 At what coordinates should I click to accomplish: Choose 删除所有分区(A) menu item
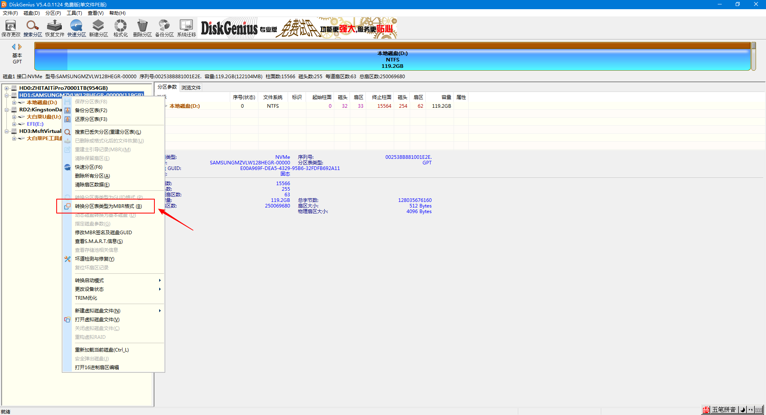pyautogui.click(x=113, y=176)
